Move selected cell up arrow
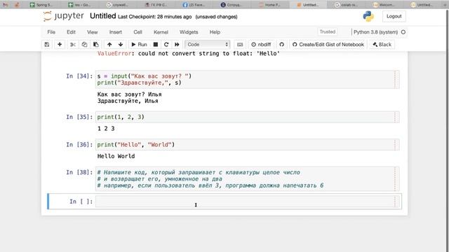This screenshot has height=252, width=449. [x=109, y=45]
